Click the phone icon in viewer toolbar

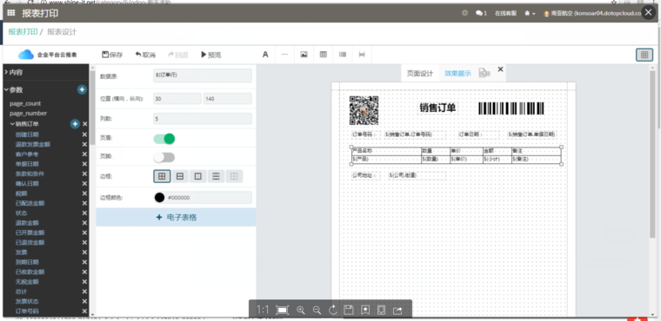[381, 310]
